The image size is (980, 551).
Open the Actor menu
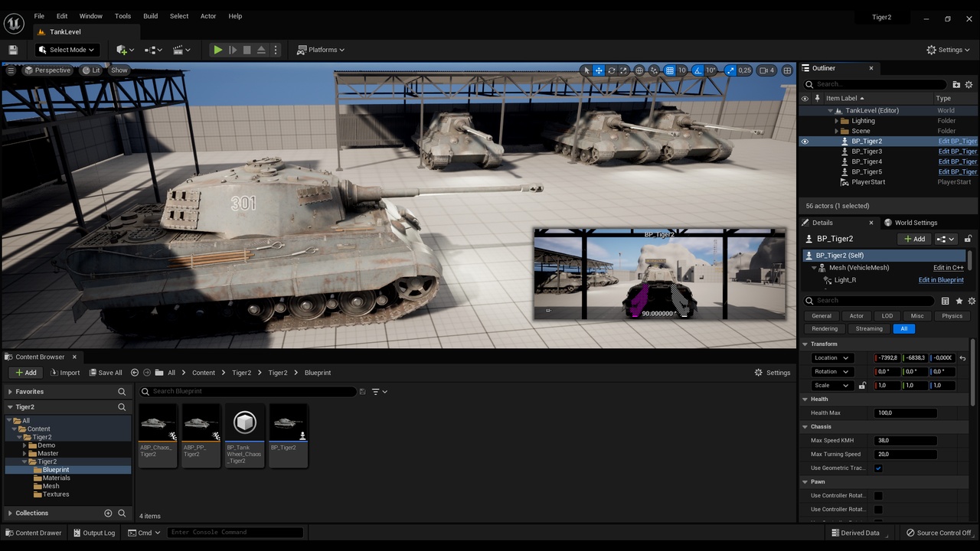208,16
